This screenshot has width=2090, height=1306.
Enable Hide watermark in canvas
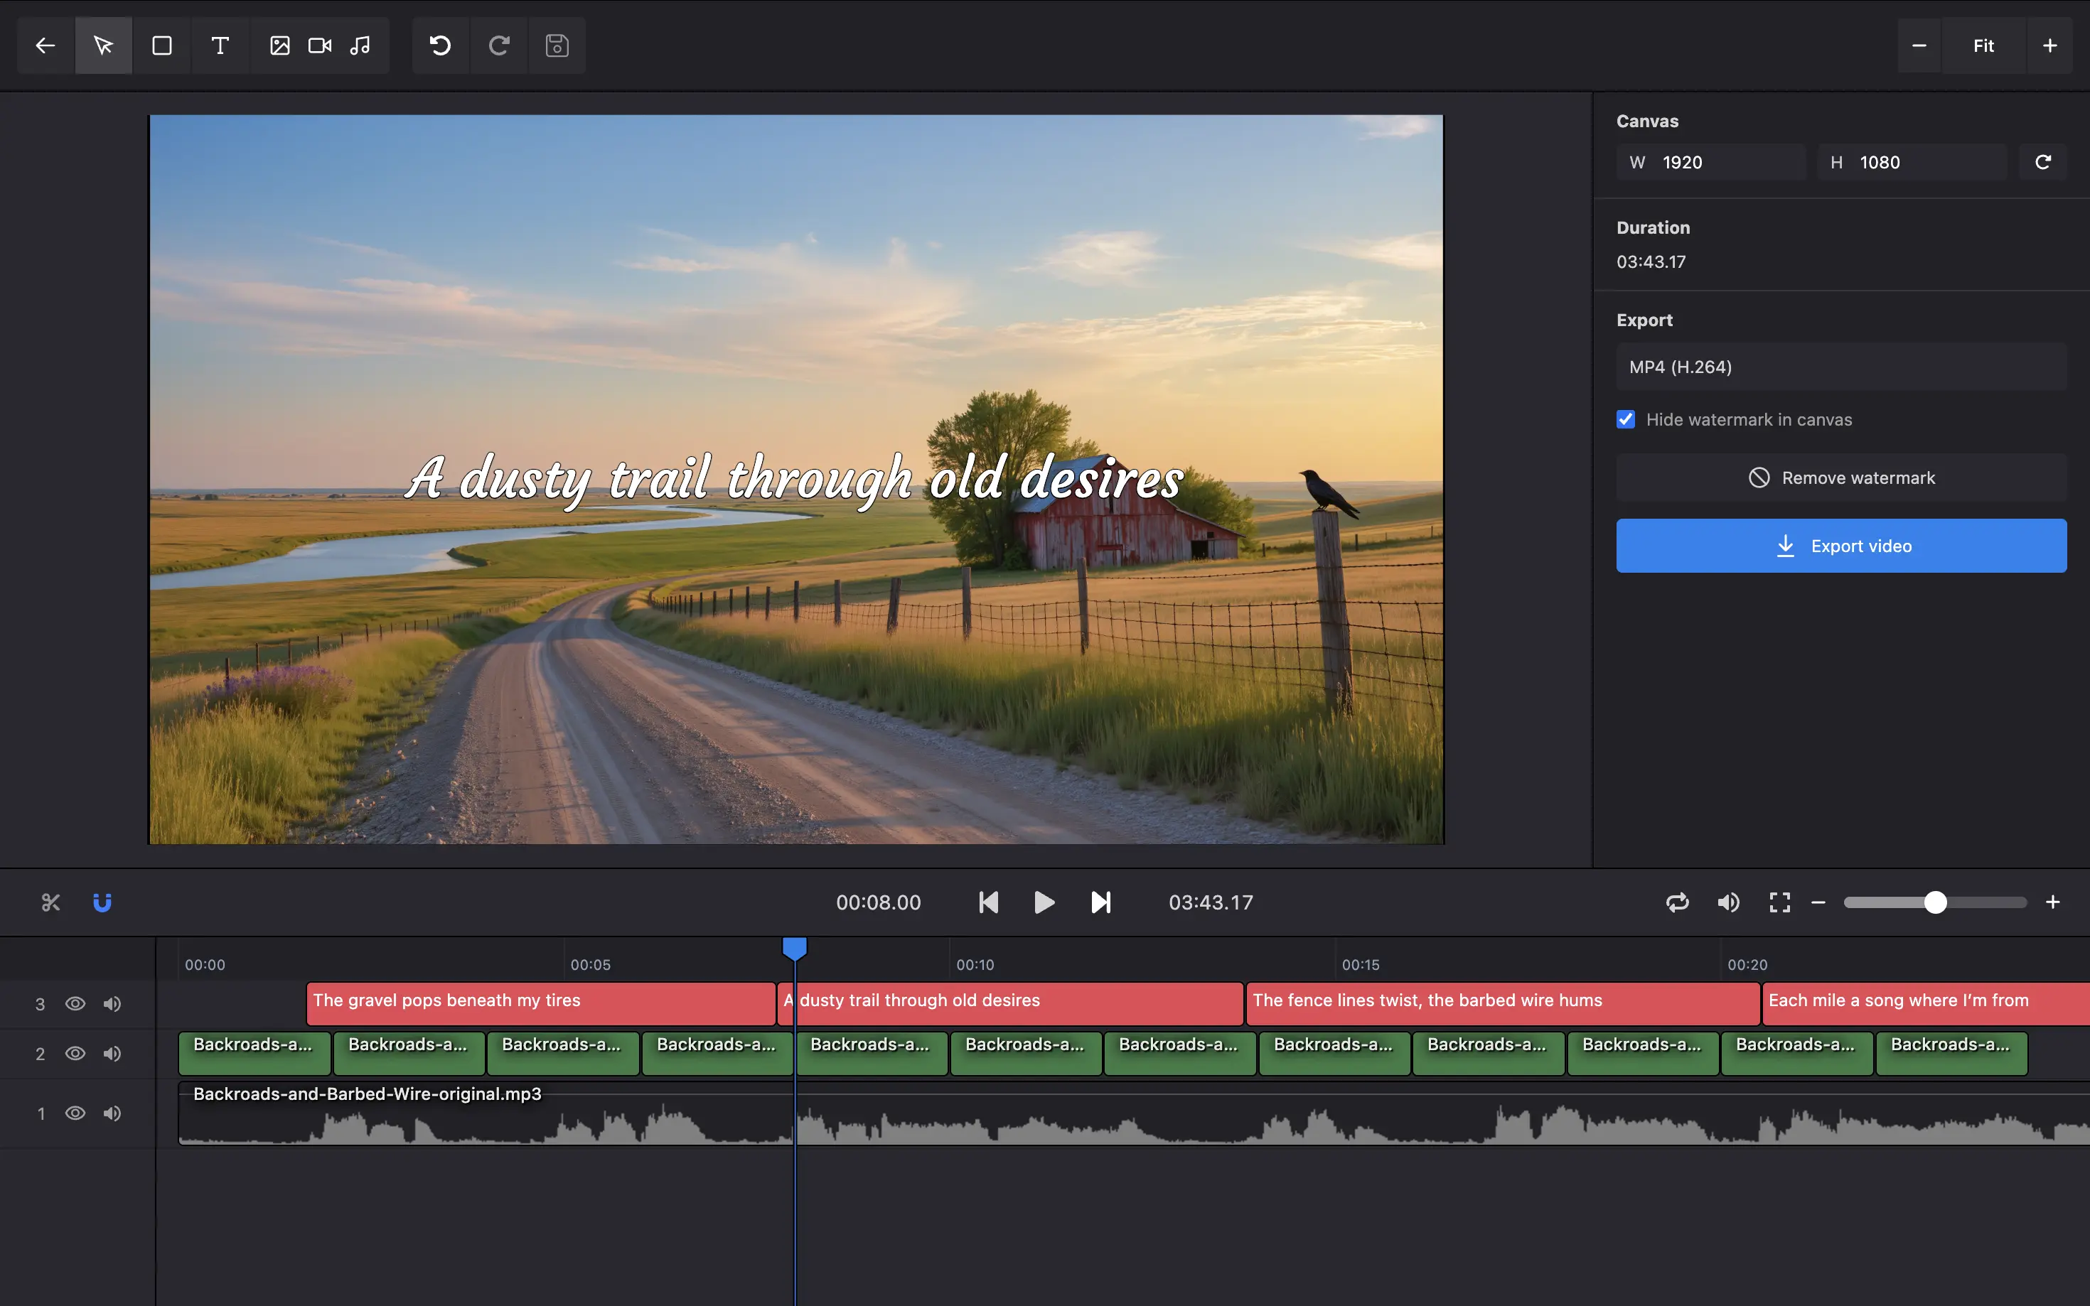1625,419
